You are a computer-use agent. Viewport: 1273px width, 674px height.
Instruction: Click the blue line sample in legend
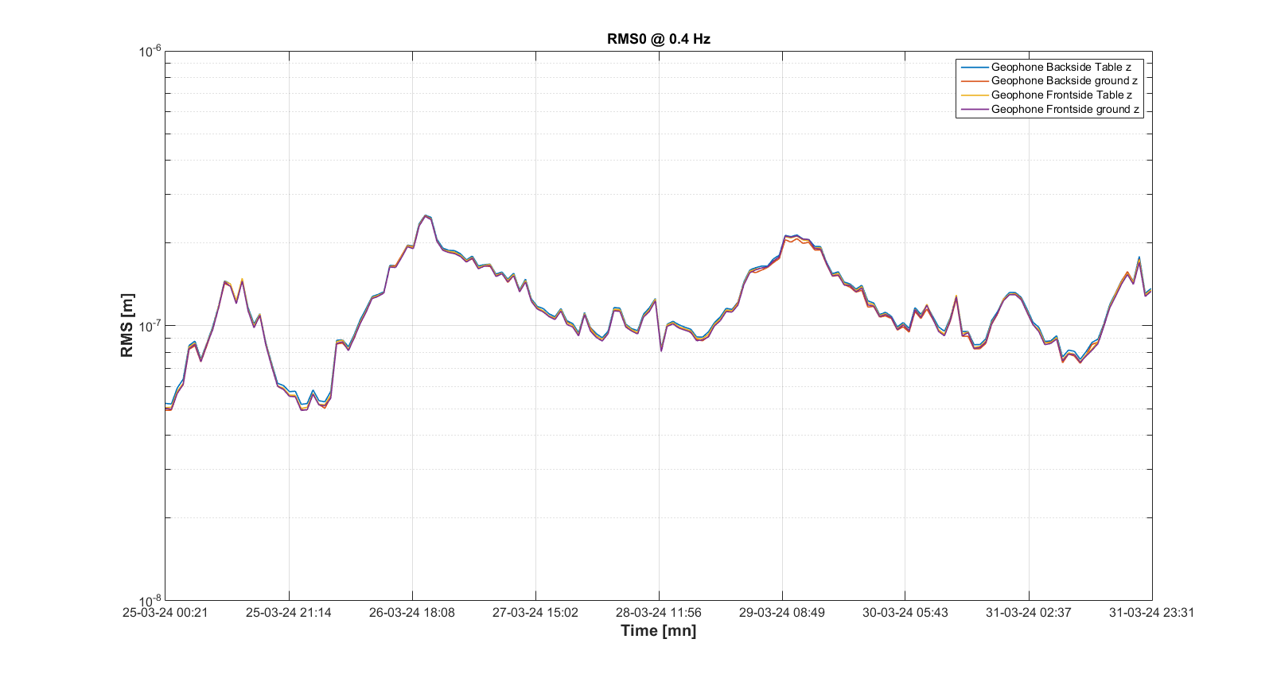click(x=975, y=67)
